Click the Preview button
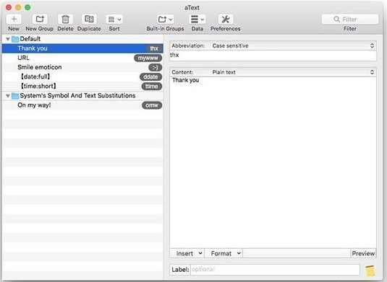387x282 pixels. coord(363,253)
